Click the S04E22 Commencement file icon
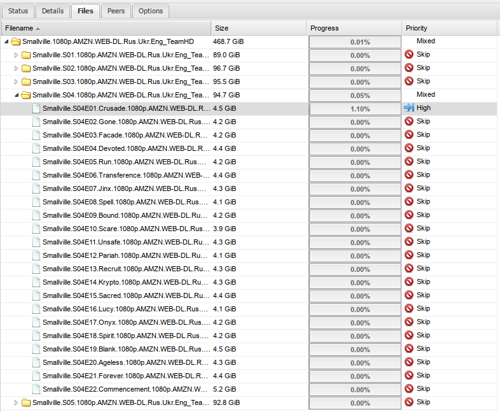Viewport: 500px width, 412px height. coord(36,389)
